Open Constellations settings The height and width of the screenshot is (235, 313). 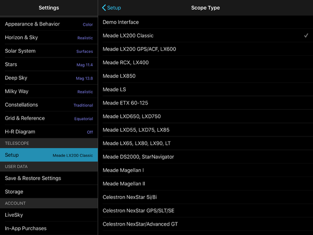49,105
